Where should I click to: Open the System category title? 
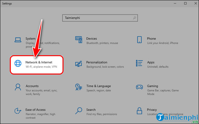click(30, 39)
